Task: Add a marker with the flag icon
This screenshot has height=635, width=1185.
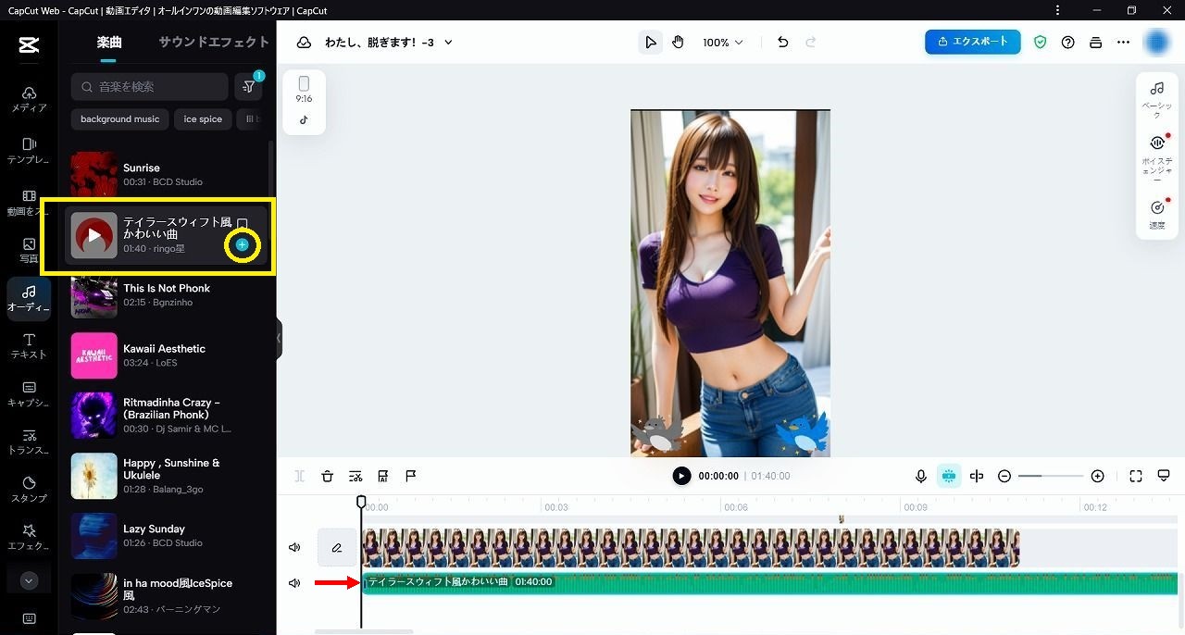Action: pos(411,476)
